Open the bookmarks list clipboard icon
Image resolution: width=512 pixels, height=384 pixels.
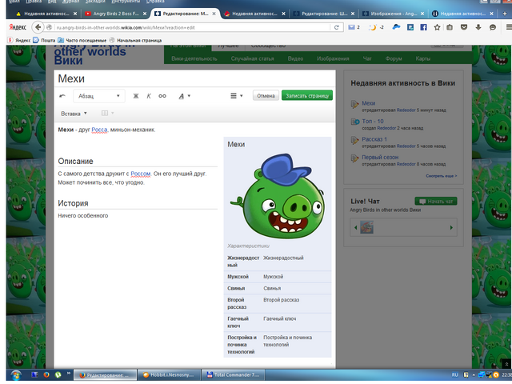point(450,27)
